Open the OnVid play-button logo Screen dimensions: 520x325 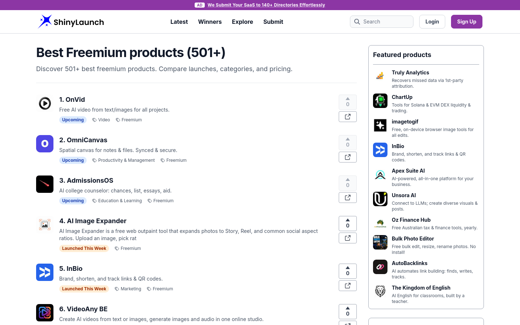[x=45, y=103]
